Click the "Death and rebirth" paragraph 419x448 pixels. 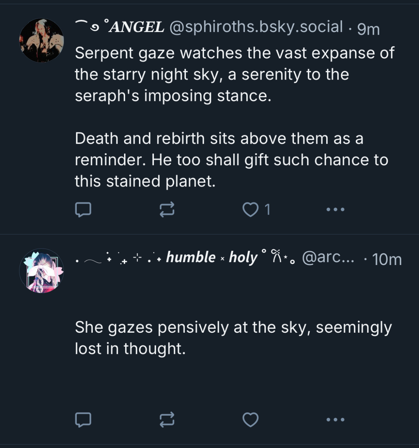[231, 160]
